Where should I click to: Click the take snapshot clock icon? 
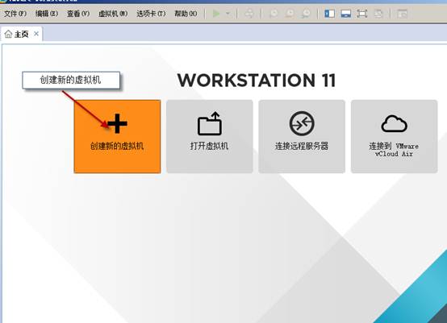click(x=274, y=14)
